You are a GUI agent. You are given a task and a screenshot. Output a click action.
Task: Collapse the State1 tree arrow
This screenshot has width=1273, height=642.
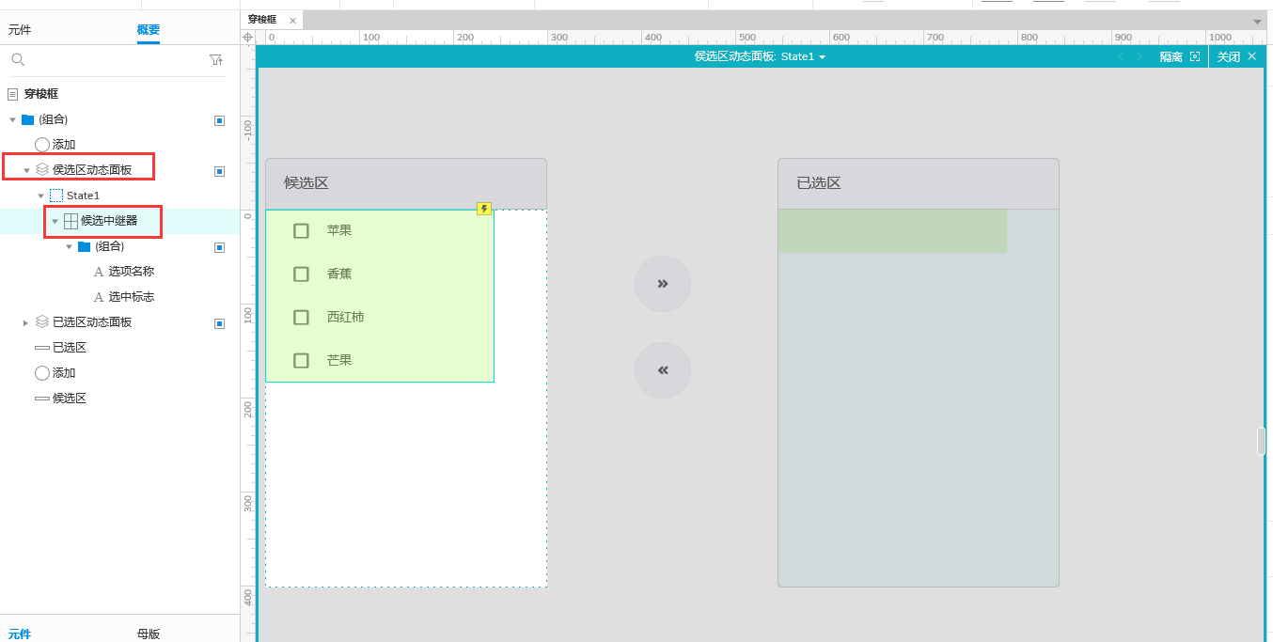click(40, 196)
